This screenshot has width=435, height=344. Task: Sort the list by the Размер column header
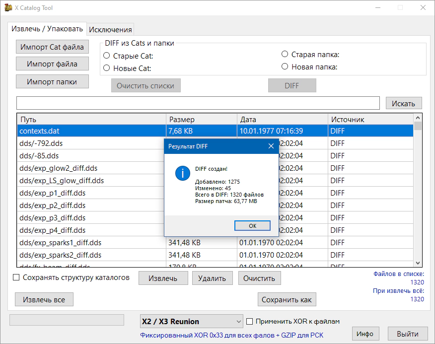[201, 119]
